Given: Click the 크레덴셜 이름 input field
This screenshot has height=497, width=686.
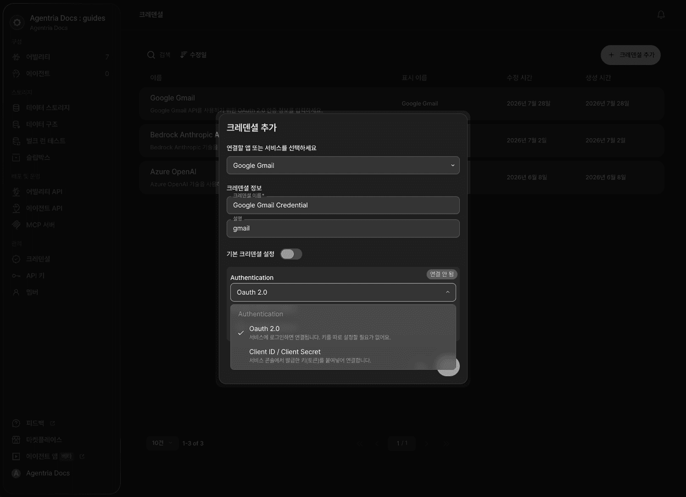Looking at the screenshot, I should click(x=343, y=205).
